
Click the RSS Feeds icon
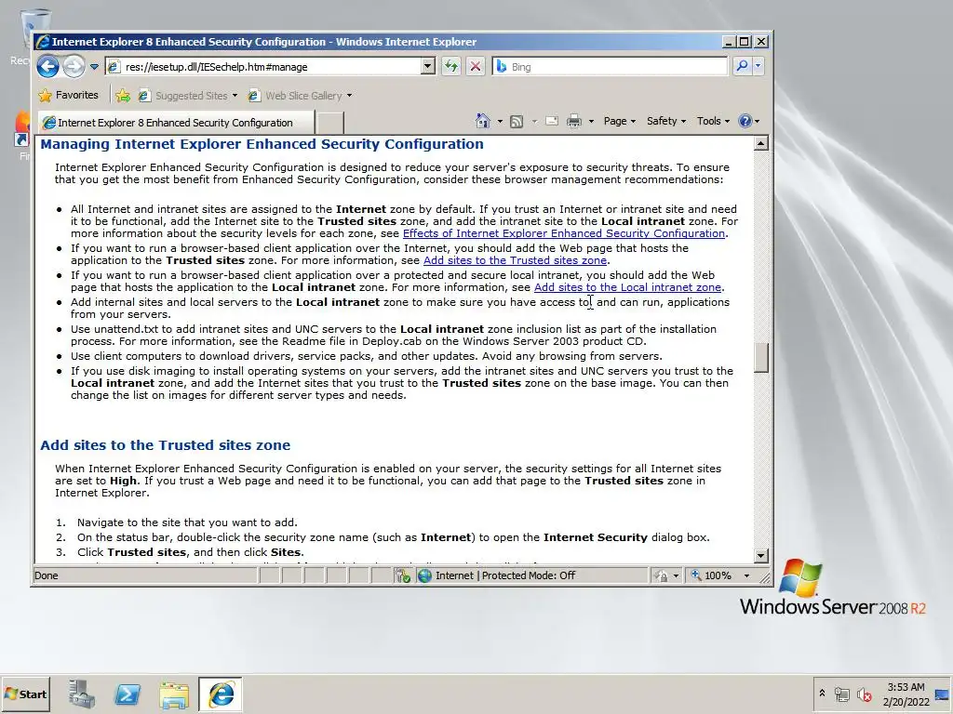517,122
